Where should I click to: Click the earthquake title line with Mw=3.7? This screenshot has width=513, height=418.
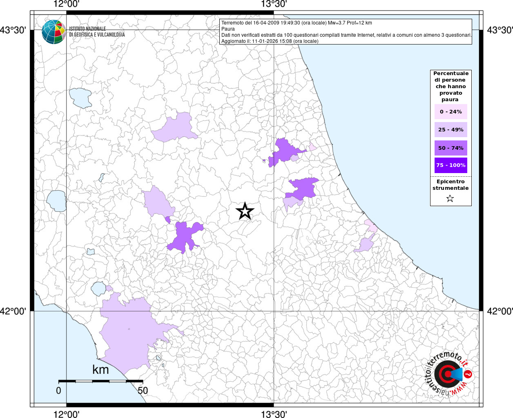(297, 23)
